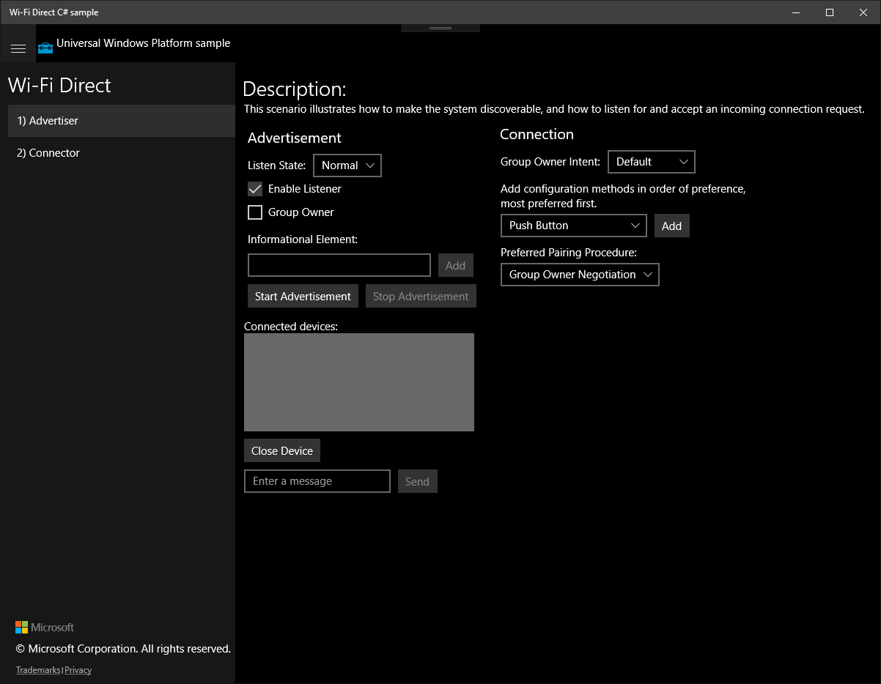Open the Trademarks link
The image size is (881, 684).
click(x=37, y=669)
